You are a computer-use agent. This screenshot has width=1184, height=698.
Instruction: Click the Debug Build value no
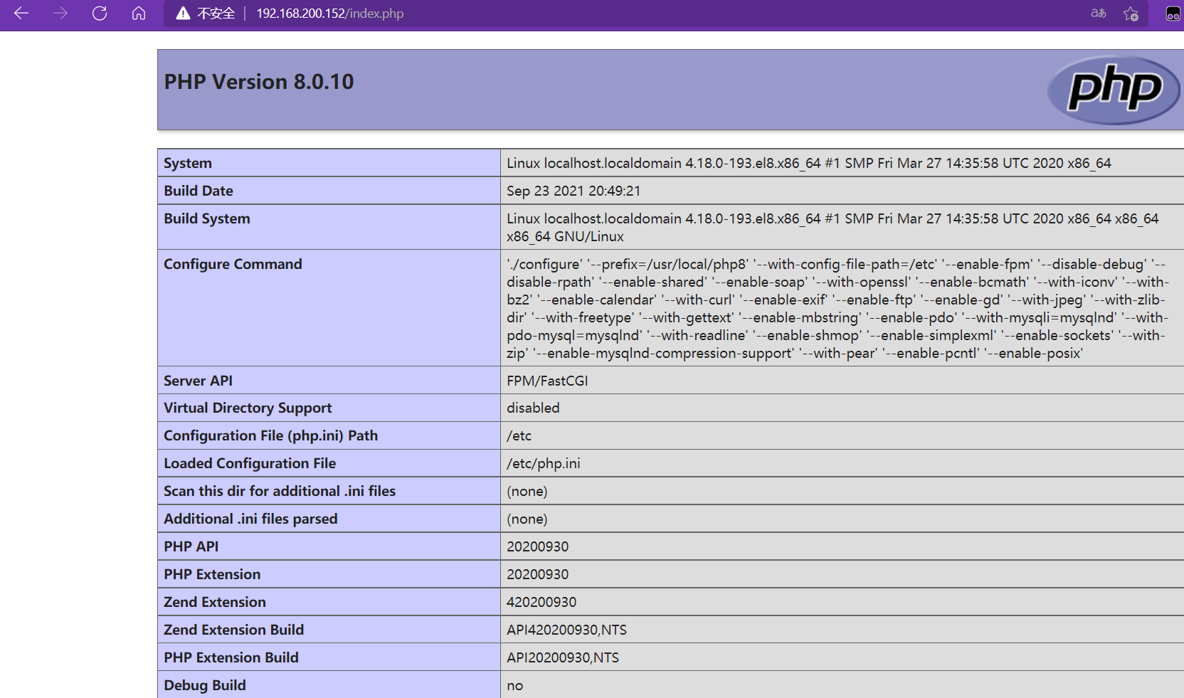514,685
